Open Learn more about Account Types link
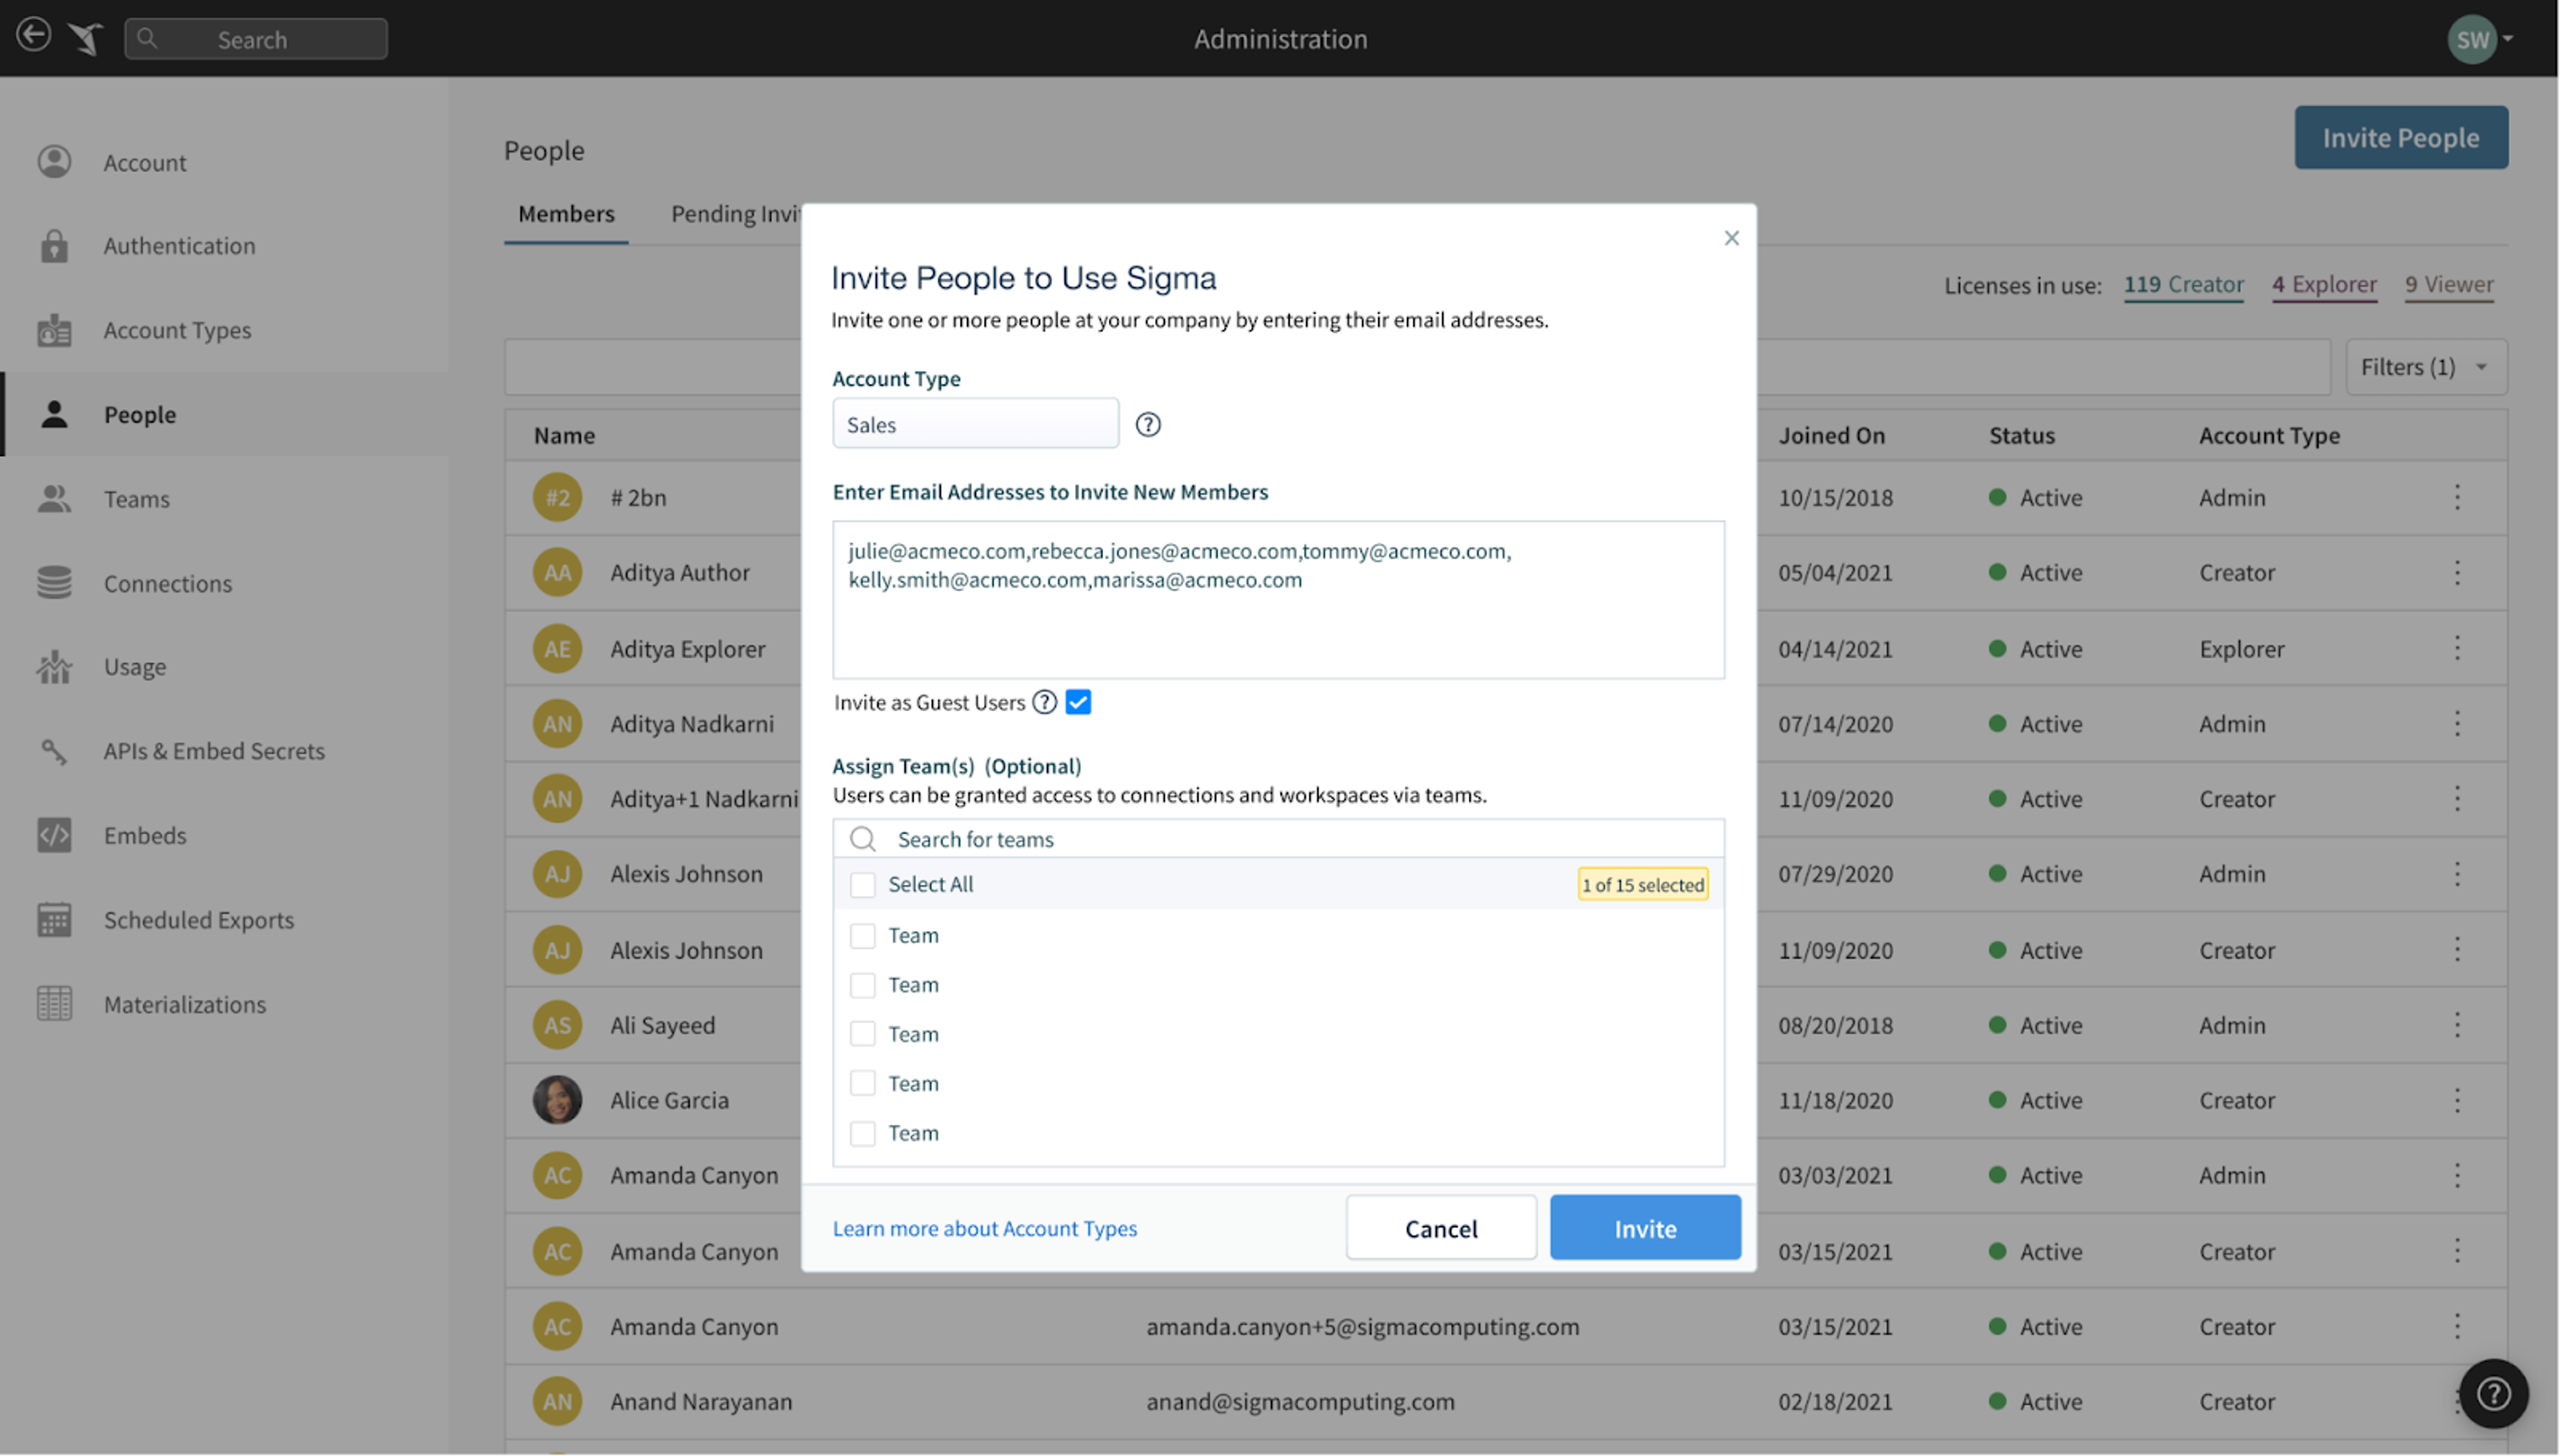 (984, 1228)
